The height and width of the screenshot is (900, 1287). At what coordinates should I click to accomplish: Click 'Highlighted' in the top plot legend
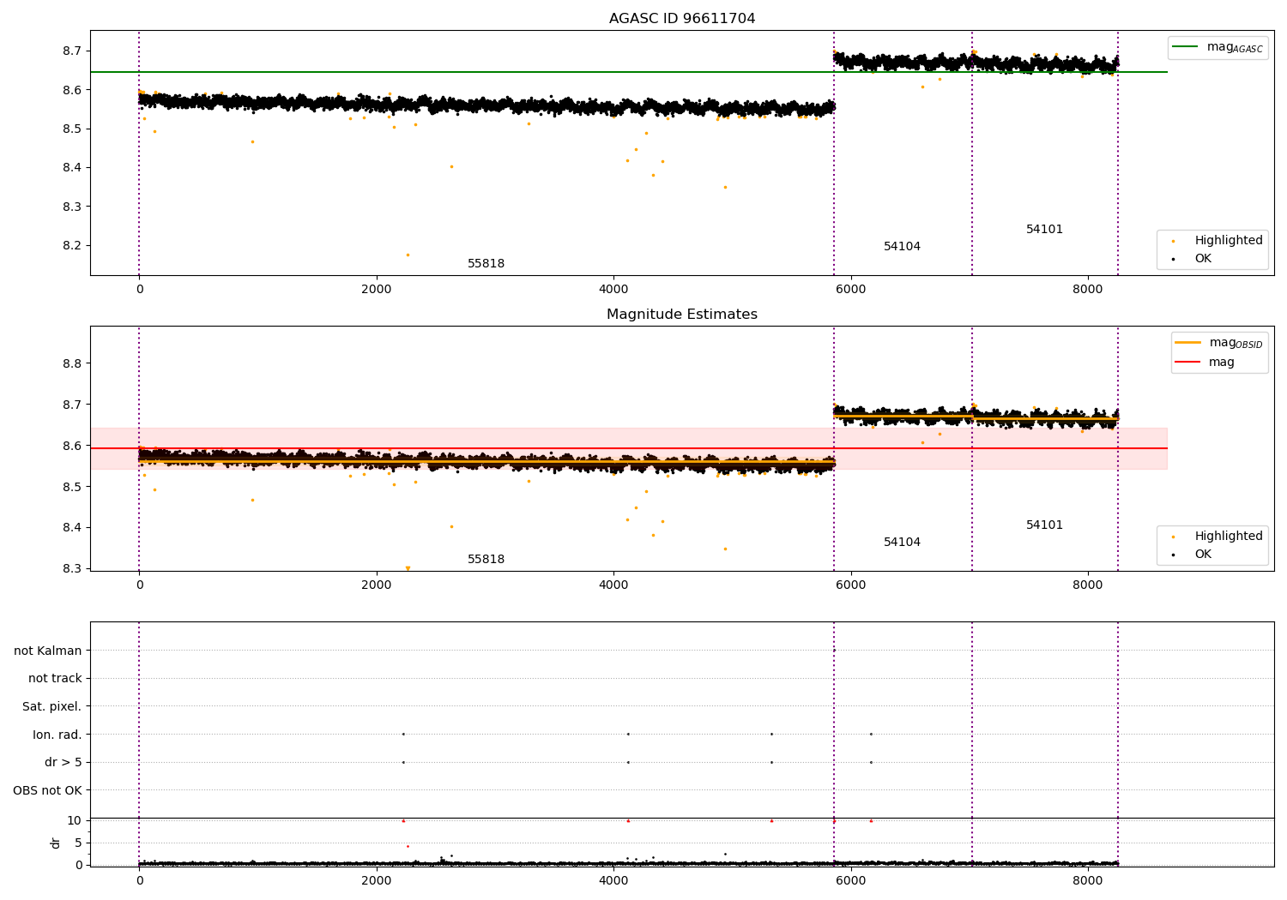[1229, 240]
